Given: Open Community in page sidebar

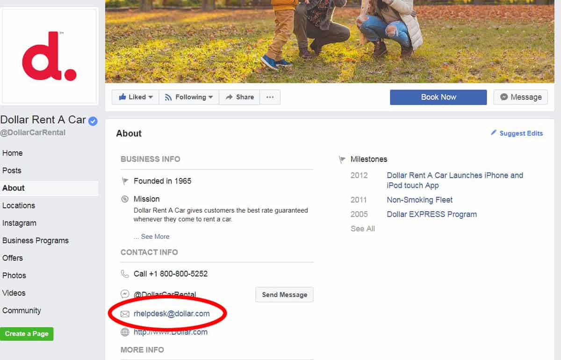Looking at the screenshot, I should point(22,311).
